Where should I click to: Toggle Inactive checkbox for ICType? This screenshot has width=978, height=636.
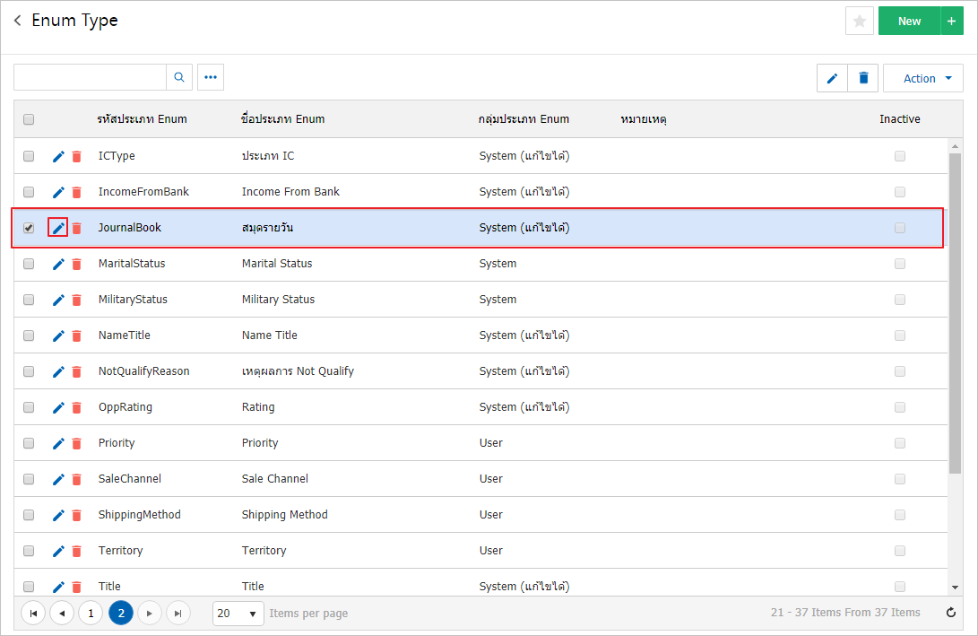[x=899, y=156]
